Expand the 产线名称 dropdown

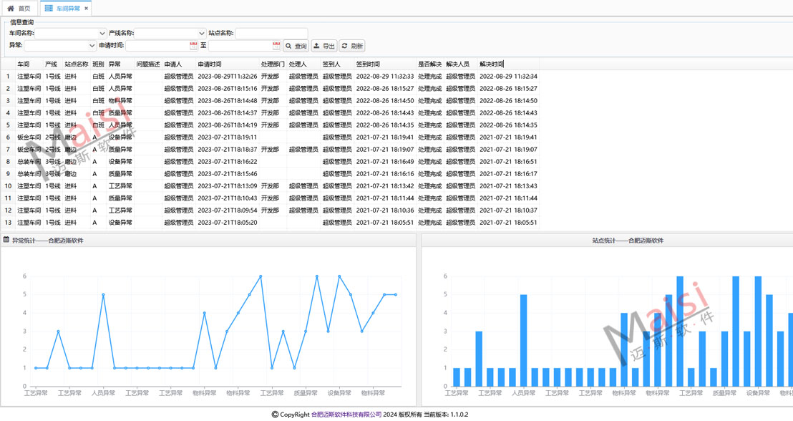[x=201, y=34]
